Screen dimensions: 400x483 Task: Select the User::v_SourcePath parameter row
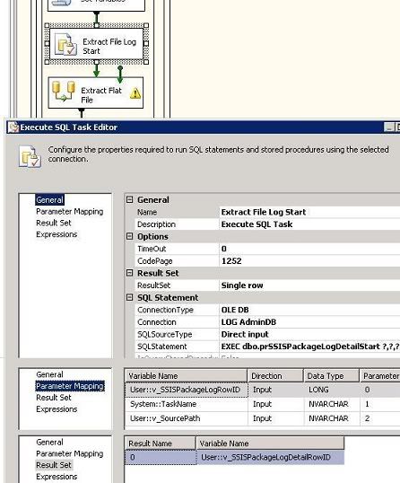click(x=263, y=418)
